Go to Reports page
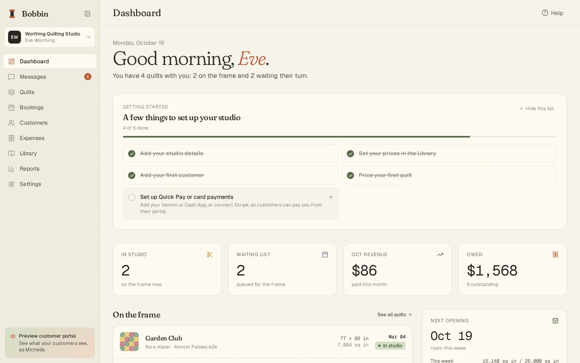Viewport: 580px width, 363px height. (x=50, y=169)
